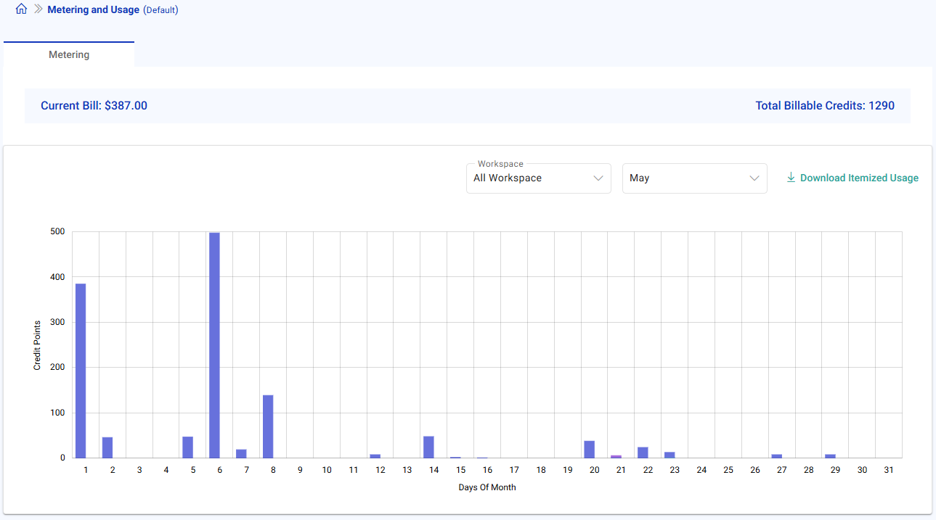Open the May month dropdown arrow
The width and height of the screenshot is (936, 520).
754,178
